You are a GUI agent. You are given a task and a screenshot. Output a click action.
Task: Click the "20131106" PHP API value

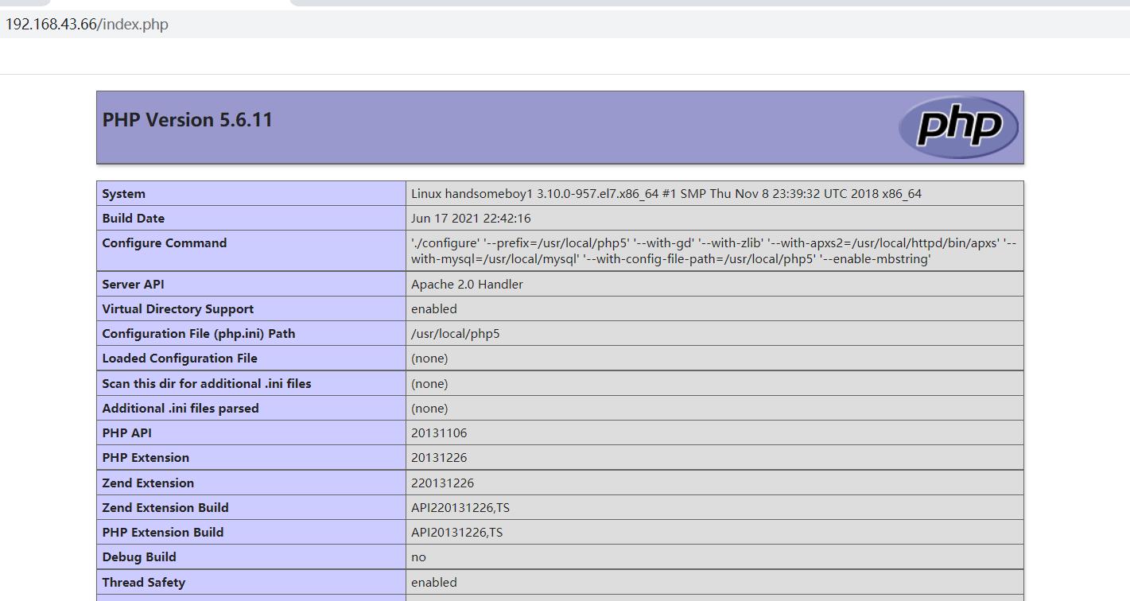[439, 433]
